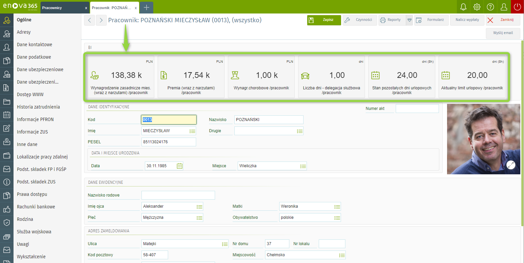This screenshot has width=524, height=263.
Task: Open the Płeć selection list
Action: 199,218
